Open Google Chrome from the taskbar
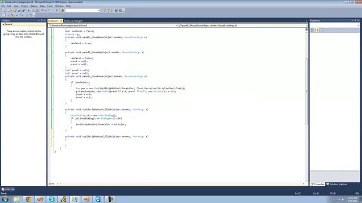Viewport: 362px width, 203px height. [x=28, y=199]
